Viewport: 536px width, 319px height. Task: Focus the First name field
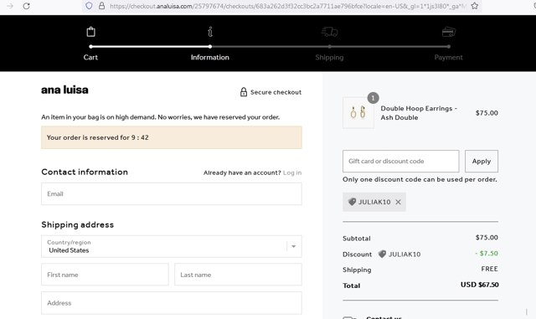(x=105, y=275)
